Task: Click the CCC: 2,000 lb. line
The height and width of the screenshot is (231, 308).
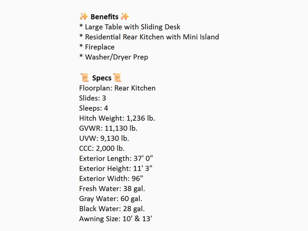Action: coord(102,148)
